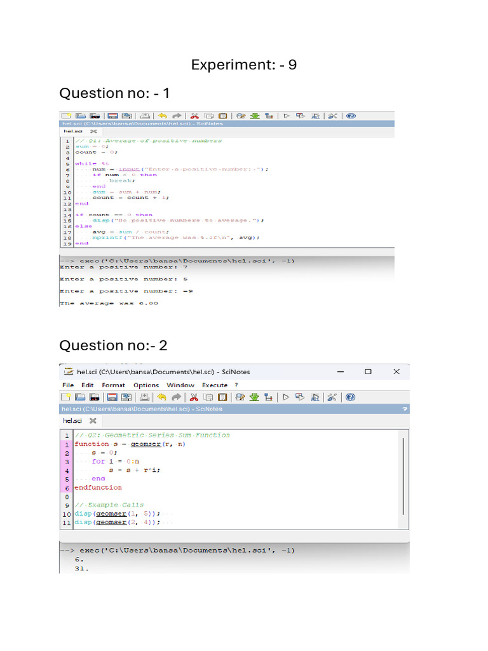Screen dimensions: 488x651
Task: Click the 'function s = geomser(r, n)' line
Action: click(130, 444)
